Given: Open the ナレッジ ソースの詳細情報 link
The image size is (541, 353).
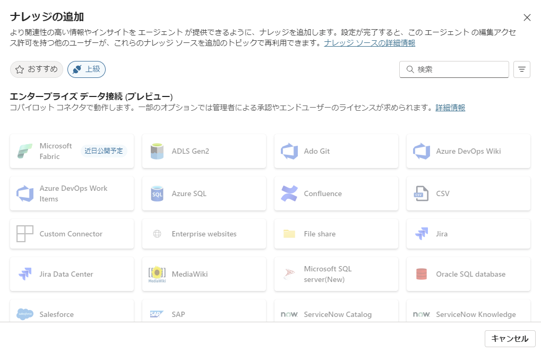Looking at the screenshot, I should pyautogui.click(x=370, y=43).
